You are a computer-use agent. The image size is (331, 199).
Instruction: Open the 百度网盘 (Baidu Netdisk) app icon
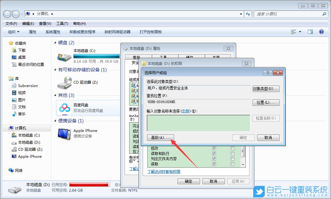coord(65,108)
